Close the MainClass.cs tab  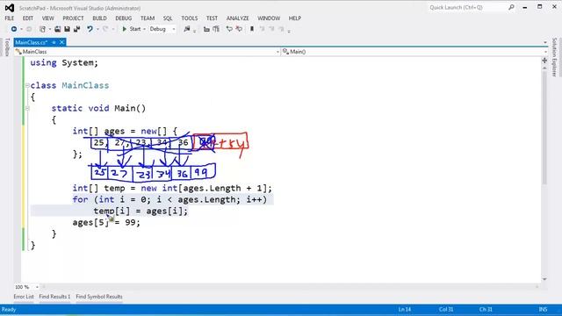click(x=61, y=42)
